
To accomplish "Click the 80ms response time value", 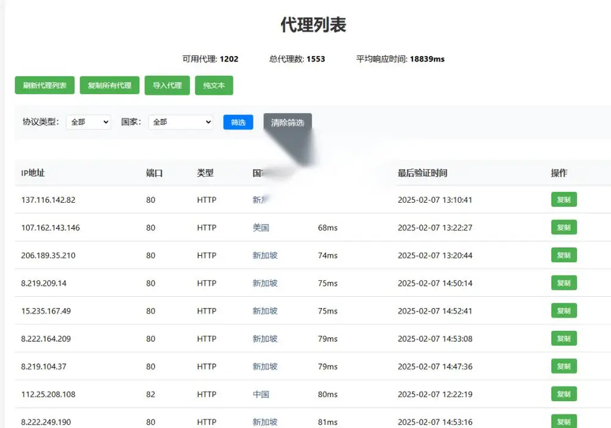I will 327,394.
